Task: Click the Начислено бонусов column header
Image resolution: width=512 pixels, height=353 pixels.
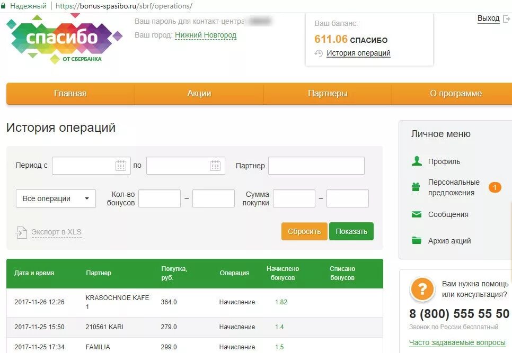Action: (283, 273)
